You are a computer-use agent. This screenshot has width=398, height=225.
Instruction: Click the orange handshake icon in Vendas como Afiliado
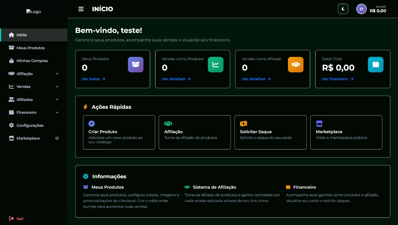tap(296, 65)
